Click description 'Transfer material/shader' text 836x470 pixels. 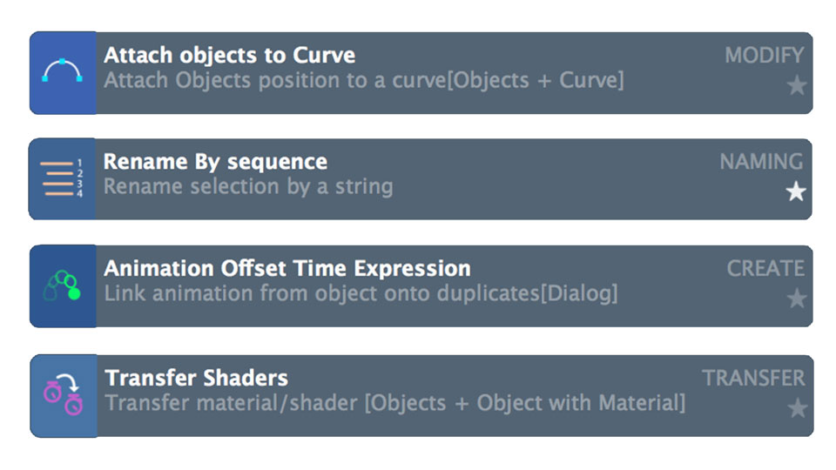click(231, 403)
